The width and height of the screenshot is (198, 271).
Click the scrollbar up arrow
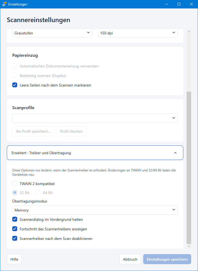[x=189, y=31]
